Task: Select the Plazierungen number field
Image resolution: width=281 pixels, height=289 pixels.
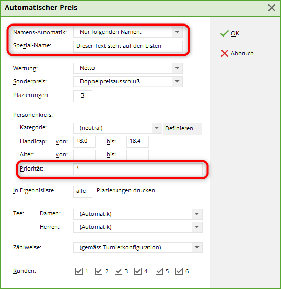Action: pos(83,96)
